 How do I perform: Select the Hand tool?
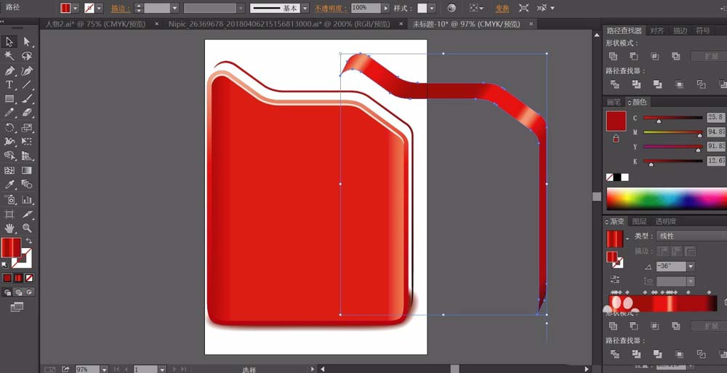[x=9, y=228]
